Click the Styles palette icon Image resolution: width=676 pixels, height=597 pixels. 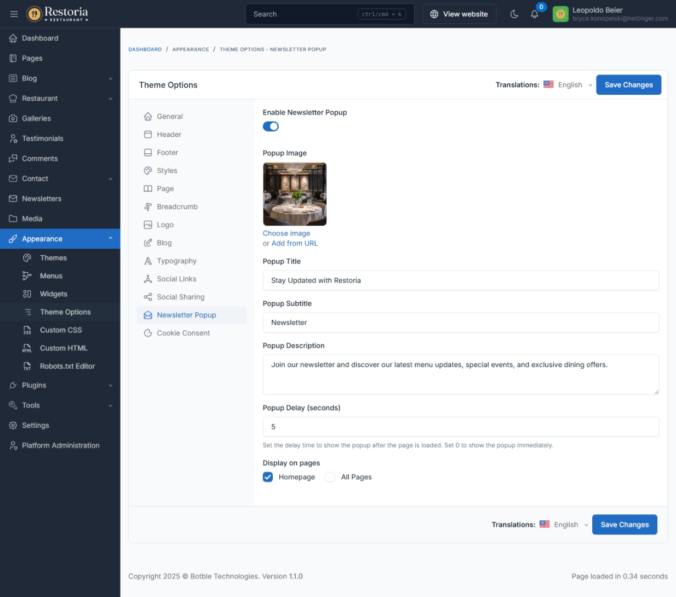148,171
